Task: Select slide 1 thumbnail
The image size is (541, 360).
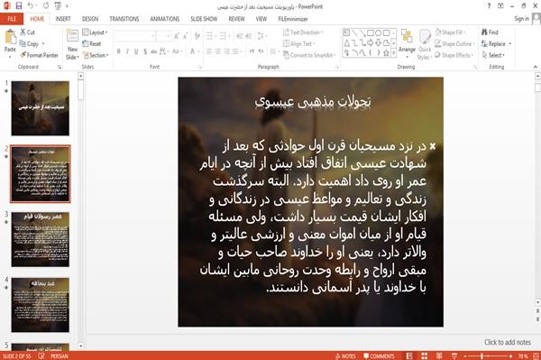Action: (40, 108)
